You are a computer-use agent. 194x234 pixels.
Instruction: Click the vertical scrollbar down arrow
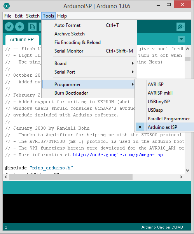pyautogui.click(x=188, y=171)
